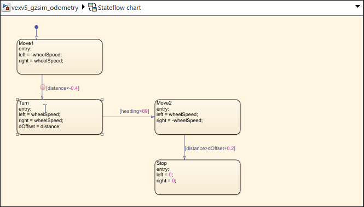Image resolution: width=364 pixels, height=207 pixels.
Task: Click the vexv5_gzsim_odometry model icon in breadcrumb
Action: pyautogui.click(x=6, y=8)
